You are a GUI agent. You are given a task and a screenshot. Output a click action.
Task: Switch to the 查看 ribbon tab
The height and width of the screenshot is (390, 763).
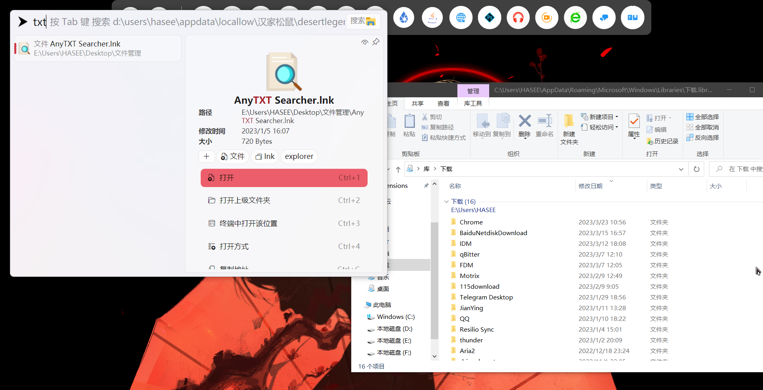click(443, 103)
